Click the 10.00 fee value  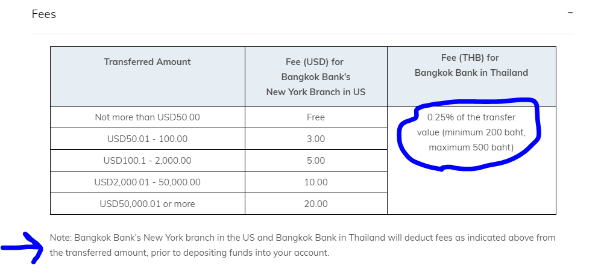point(316,182)
